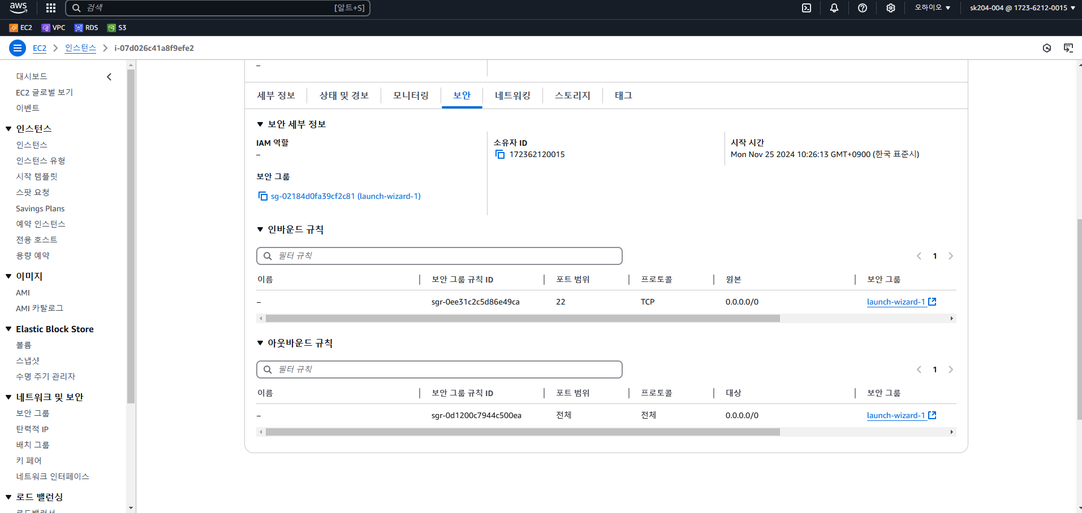1082x513 pixels.
Task: Open the RDS favorite shortcut
Action: [x=87, y=28]
